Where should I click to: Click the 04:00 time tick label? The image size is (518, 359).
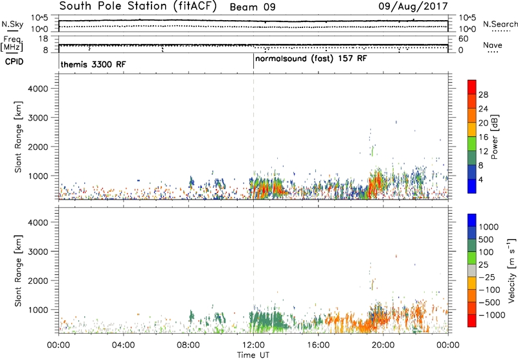pos(123,345)
